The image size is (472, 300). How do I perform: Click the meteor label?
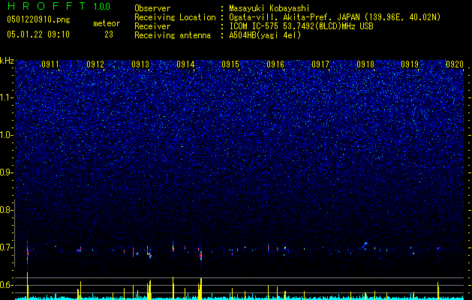[x=107, y=23]
